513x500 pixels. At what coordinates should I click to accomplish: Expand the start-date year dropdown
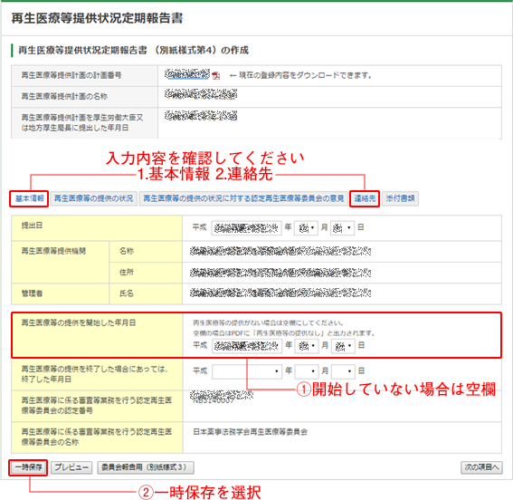coord(247,346)
